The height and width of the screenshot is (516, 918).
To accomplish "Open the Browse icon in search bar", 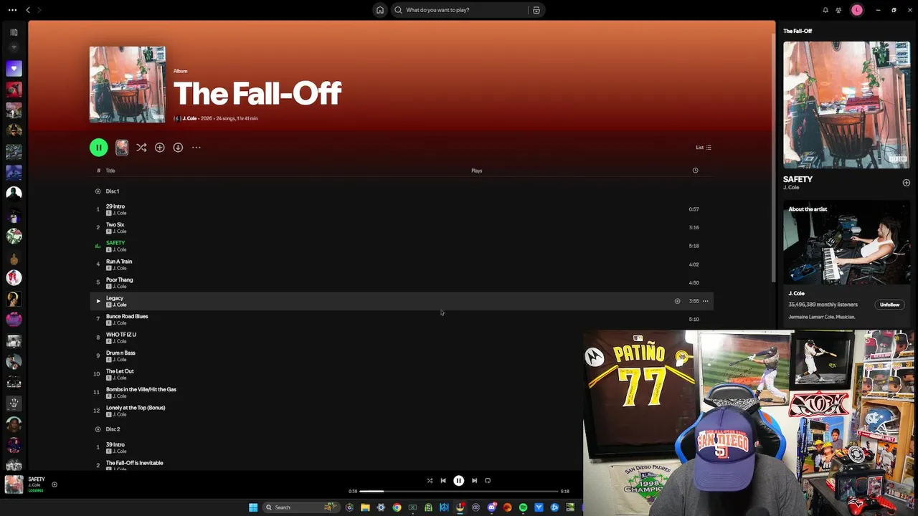I will click(536, 10).
